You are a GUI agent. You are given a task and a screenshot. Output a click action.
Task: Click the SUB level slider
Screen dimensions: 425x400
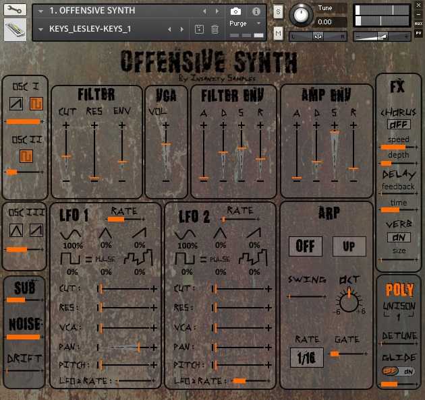point(24,300)
